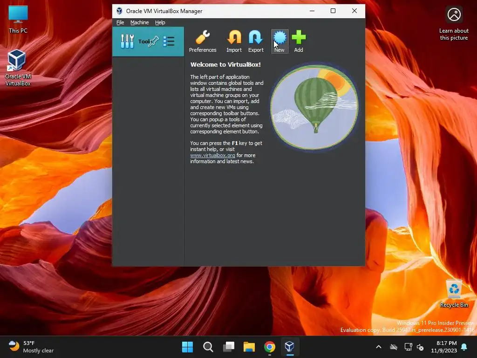Open Task View from taskbar

tap(228, 347)
